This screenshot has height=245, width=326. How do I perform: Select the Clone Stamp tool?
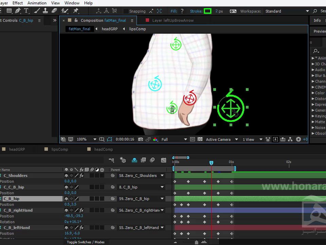[x=45, y=11]
